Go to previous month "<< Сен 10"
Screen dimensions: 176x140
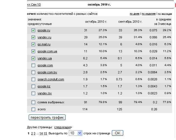pos(34,5)
